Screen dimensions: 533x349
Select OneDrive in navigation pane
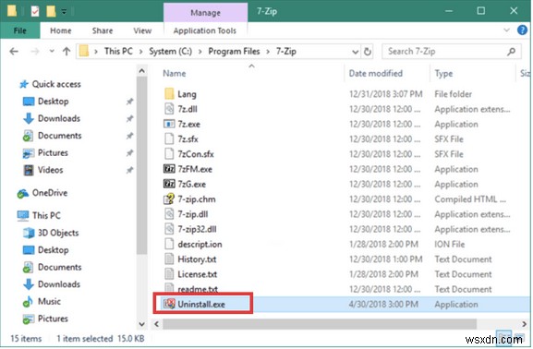50,193
